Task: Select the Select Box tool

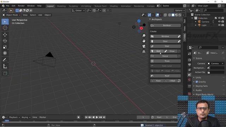Action: [x=5, y=22]
